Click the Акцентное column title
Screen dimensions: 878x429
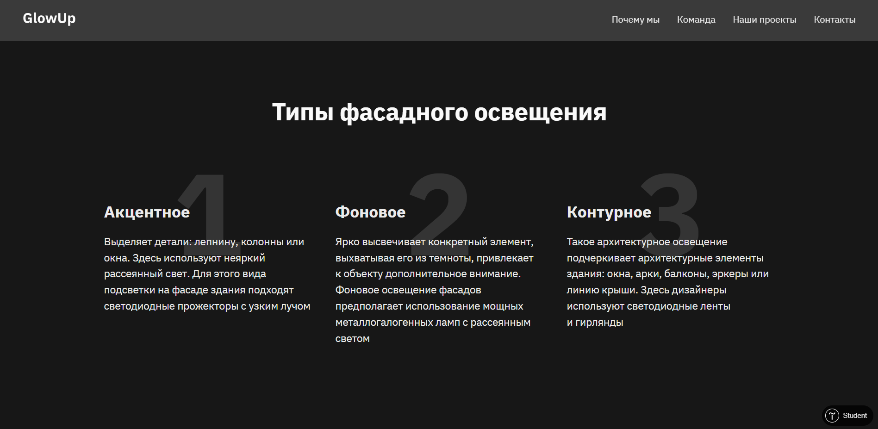(147, 212)
